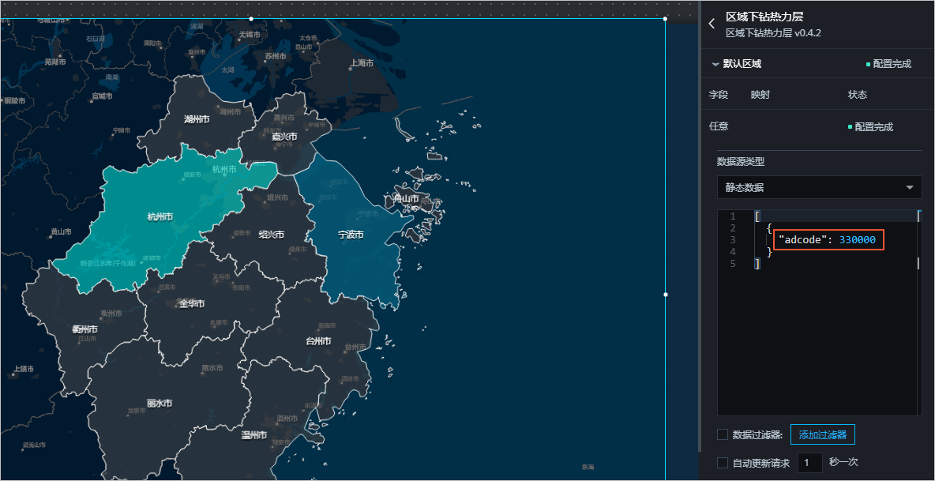Click the back arrow in panel header

tap(712, 24)
